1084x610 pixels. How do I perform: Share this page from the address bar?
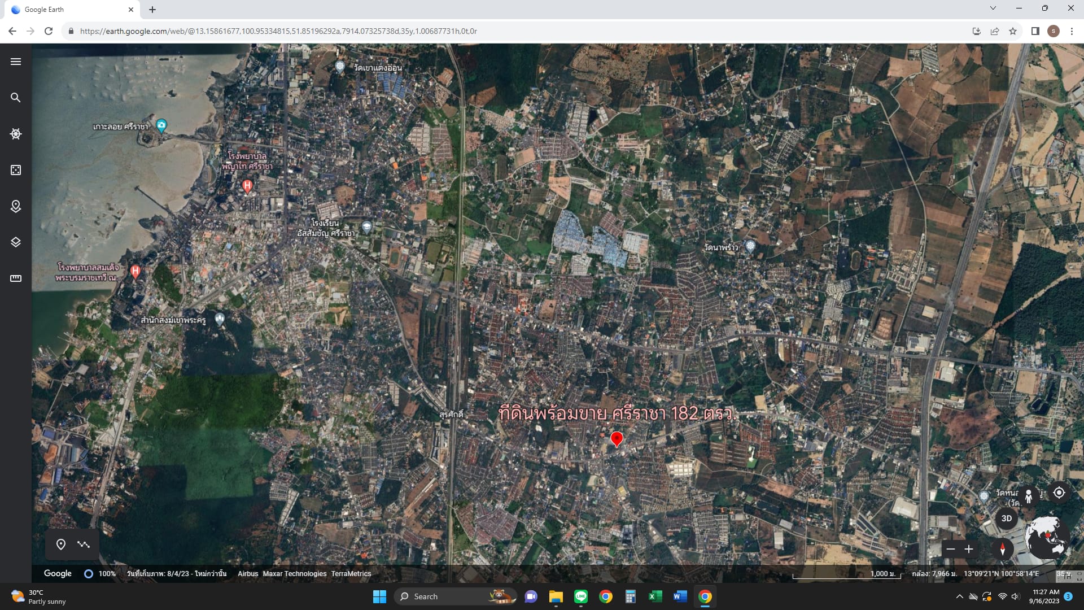pos(994,31)
